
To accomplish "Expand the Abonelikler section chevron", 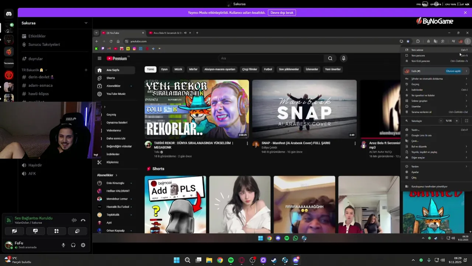I will (x=116, y=175).
